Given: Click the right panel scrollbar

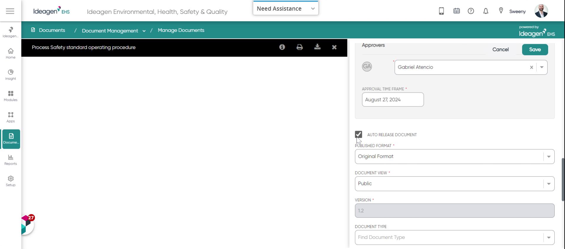Looking at the screenshot, I should [x=563, y=180].
